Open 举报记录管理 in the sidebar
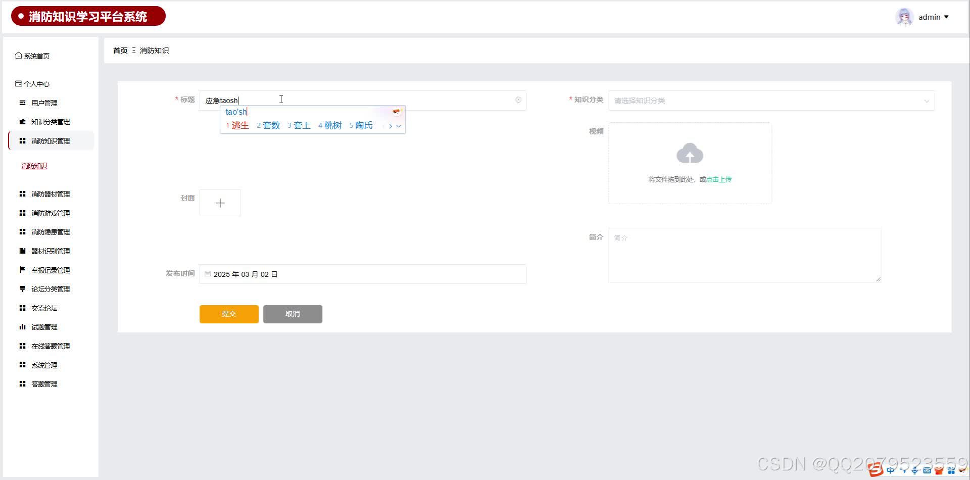Screen dimensions: 970x480 [51, 270]
